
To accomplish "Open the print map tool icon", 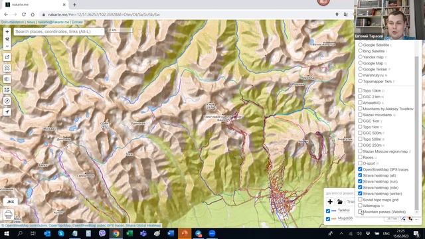I will [9, 214].
